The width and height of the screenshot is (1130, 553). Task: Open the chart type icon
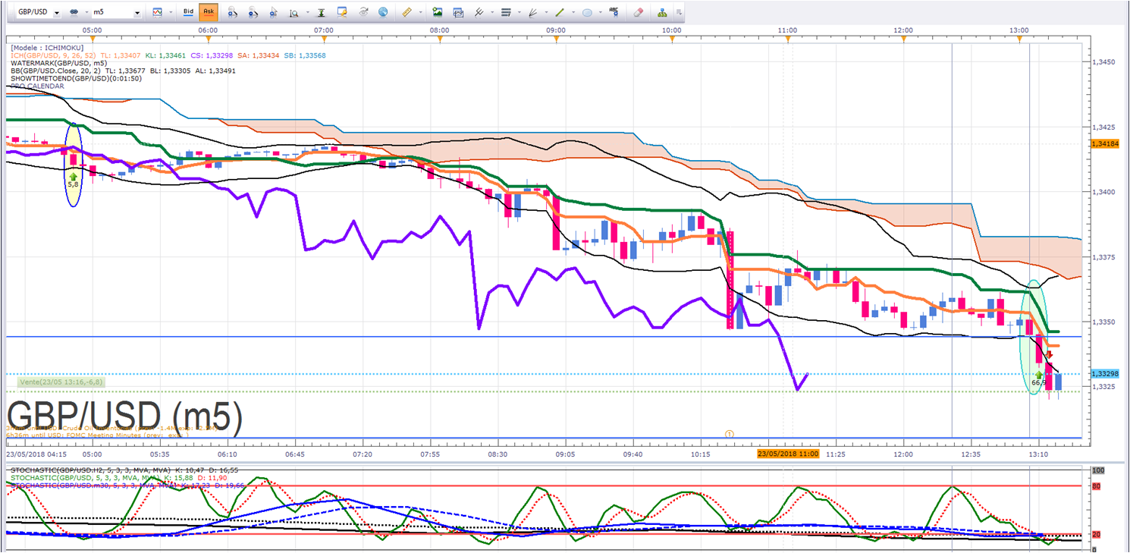coord(157,13)
